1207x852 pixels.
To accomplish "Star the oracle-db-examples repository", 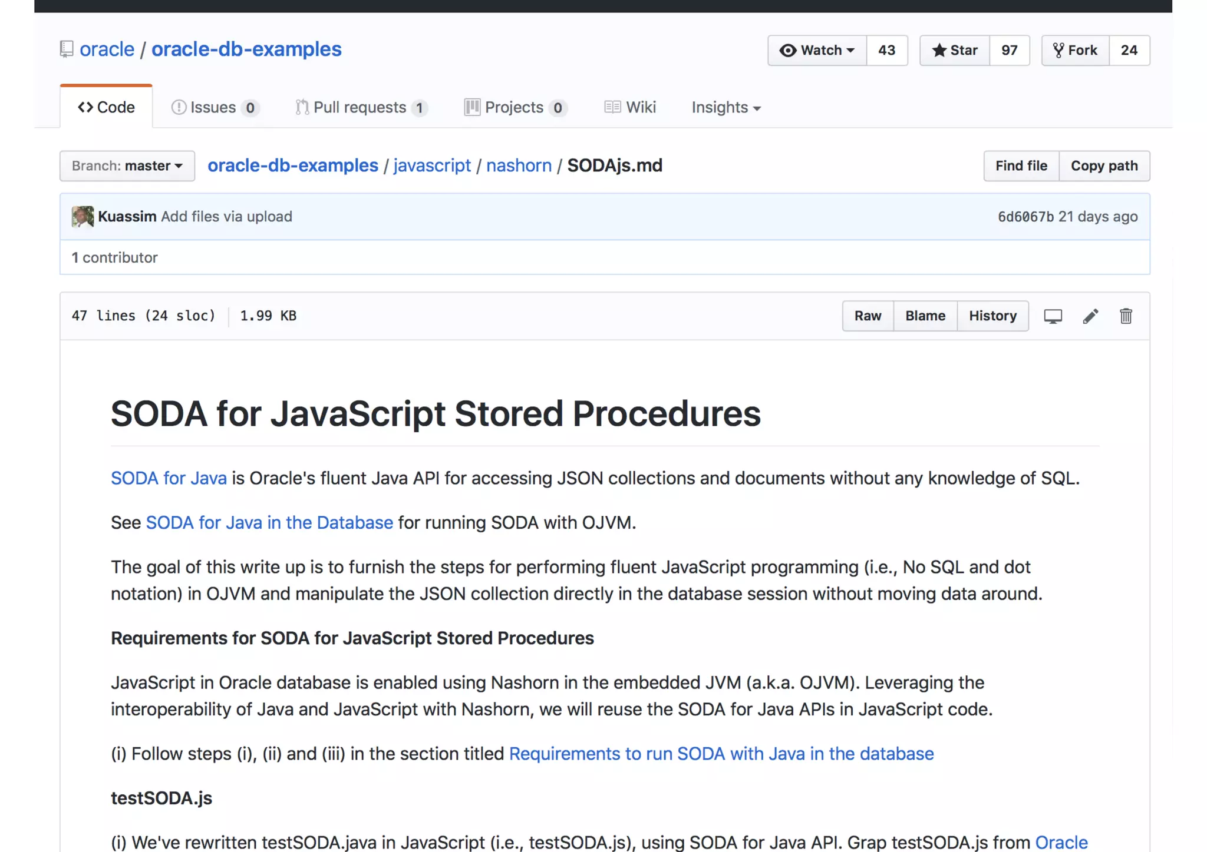I will pyautogui.click(x=955, y=50).
